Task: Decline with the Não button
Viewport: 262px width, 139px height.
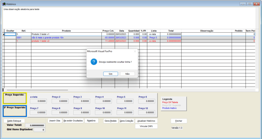Action: tap(127, 74)
